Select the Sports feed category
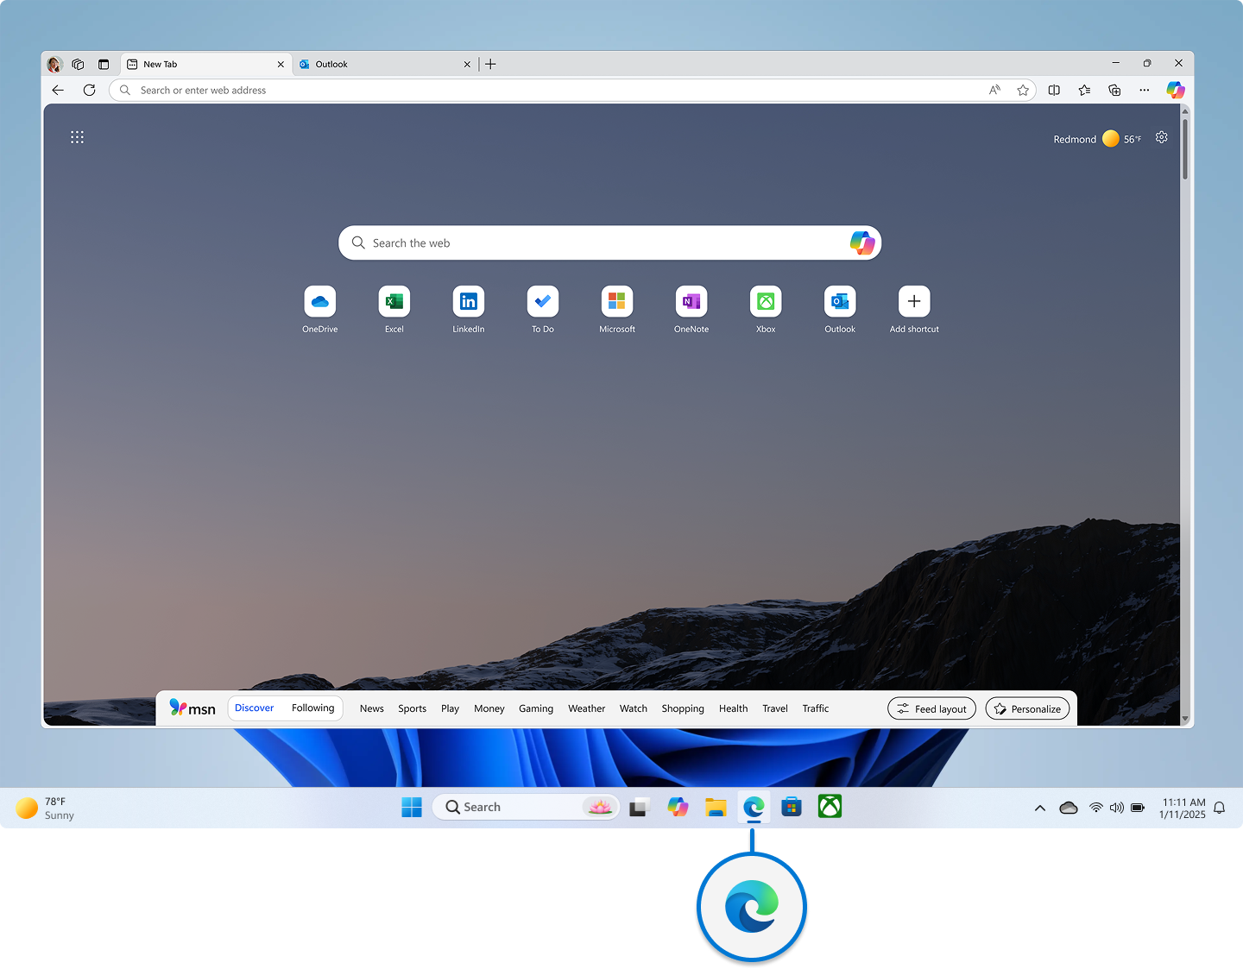The height and width of the screenshot is (969, 1243). pos(412,708)
